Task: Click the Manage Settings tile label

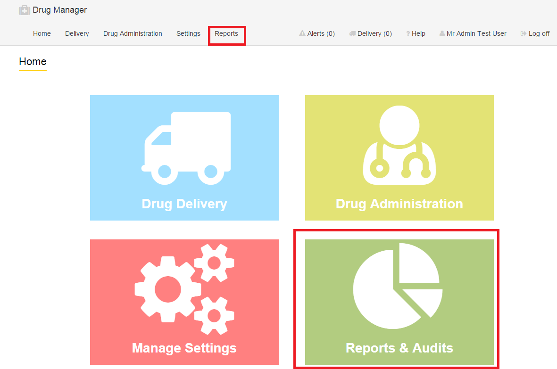Action: [x=184, y=348]
